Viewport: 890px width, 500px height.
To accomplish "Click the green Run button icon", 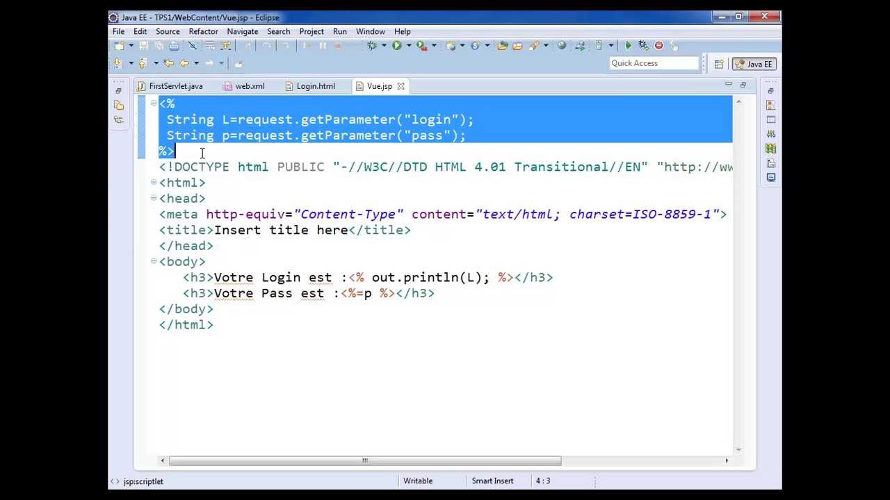I will 396,46.
